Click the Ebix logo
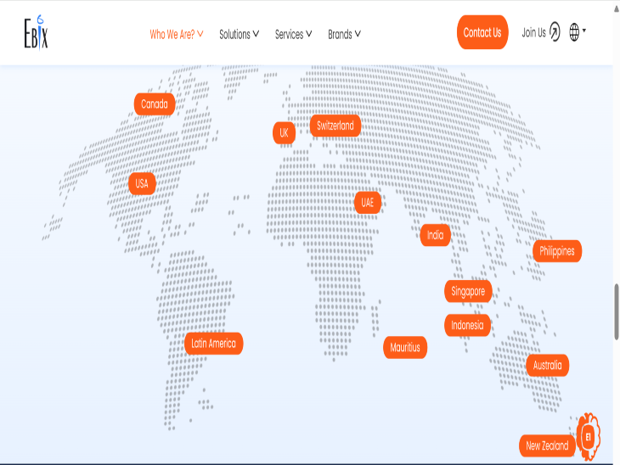 point(36,33)
